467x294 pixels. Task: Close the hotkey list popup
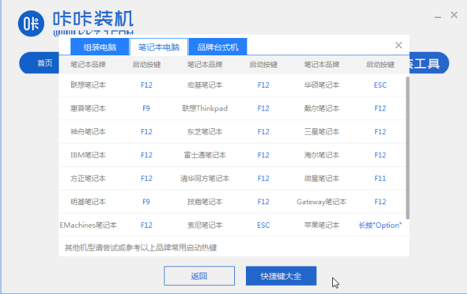pos(398,46)
